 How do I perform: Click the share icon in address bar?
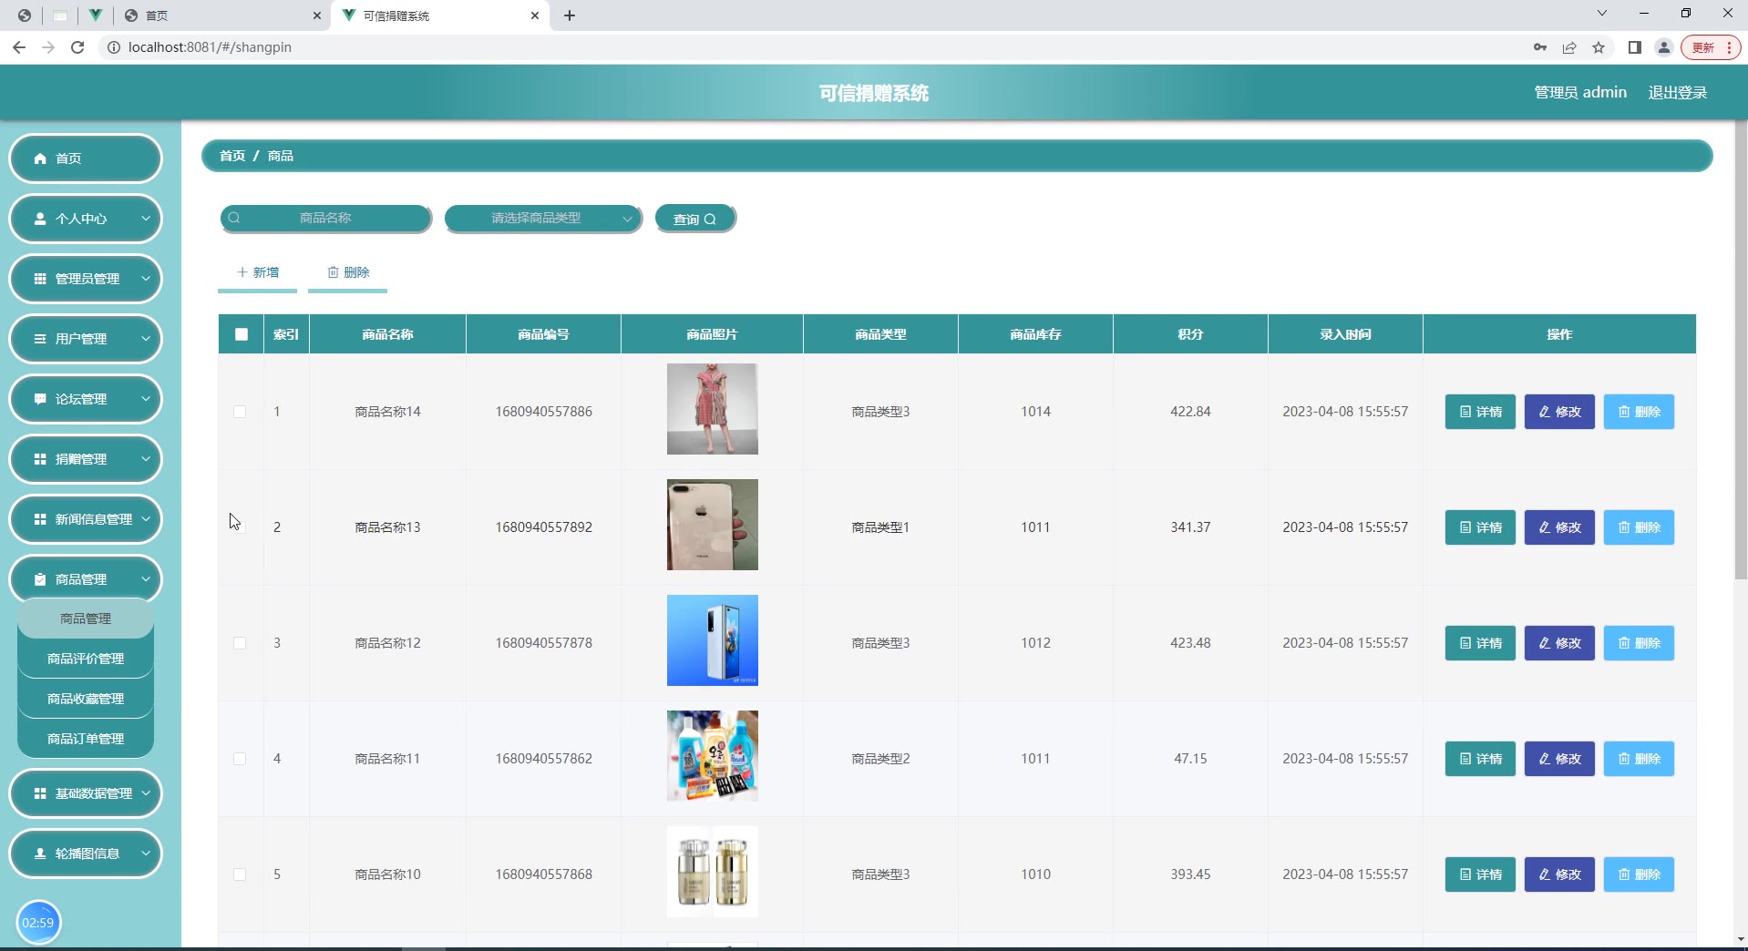(x=1569, y=47)
